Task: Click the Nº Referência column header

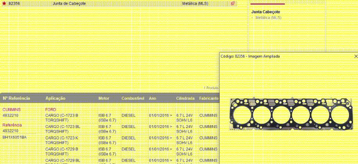Action: (16, 98)
